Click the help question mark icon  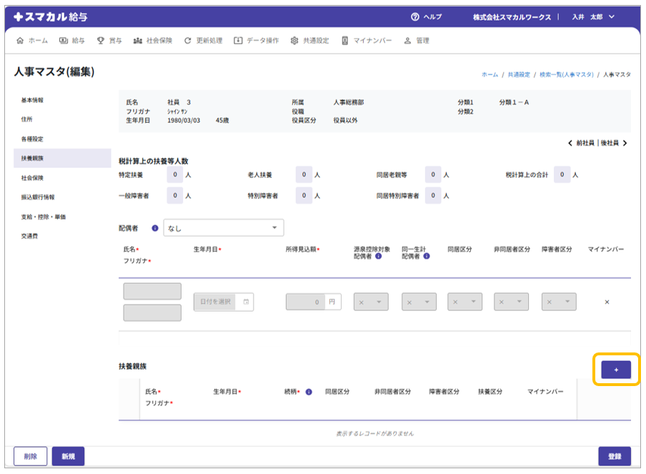point(414,16)
